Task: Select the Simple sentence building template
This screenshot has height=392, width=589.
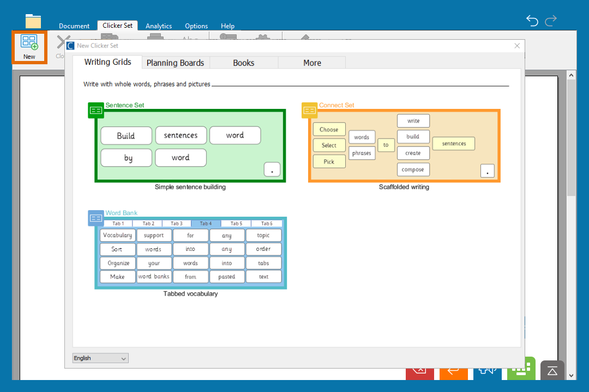Action: (190, 145)
